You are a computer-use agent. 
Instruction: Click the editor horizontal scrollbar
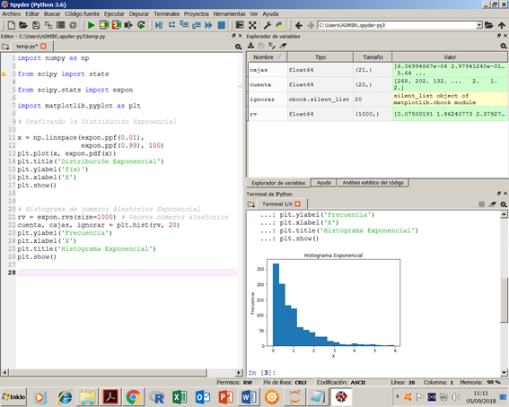(108, 372)
